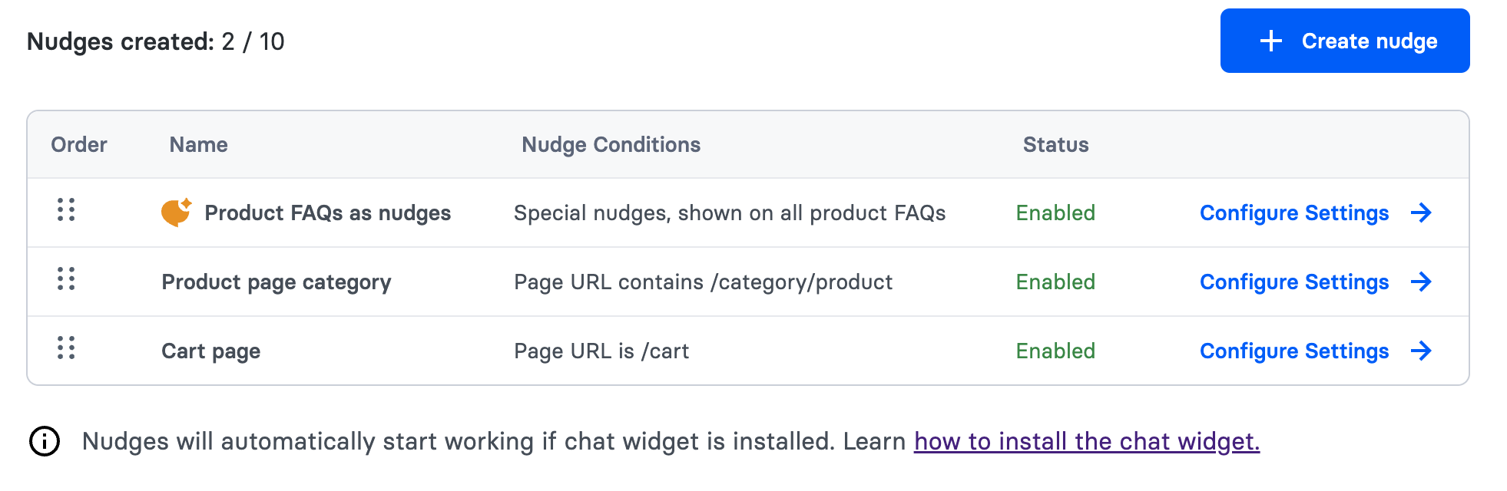This screenshot has height=491, width=1507.
Task: Click the info icon beside the nudges note
Action: [x=45, y=441]
